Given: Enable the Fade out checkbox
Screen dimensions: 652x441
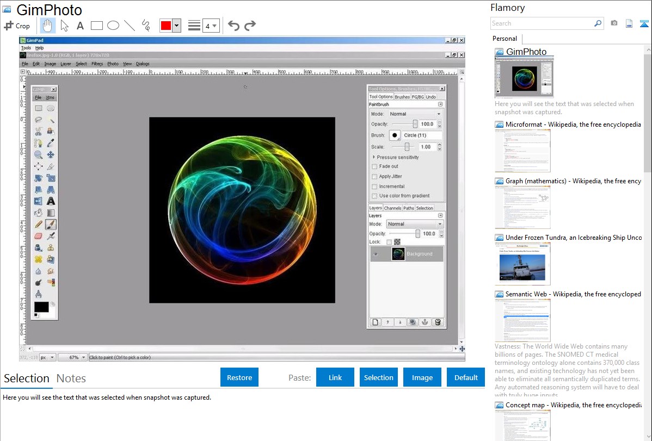Looking at the screenshot, I should [374, 166].
